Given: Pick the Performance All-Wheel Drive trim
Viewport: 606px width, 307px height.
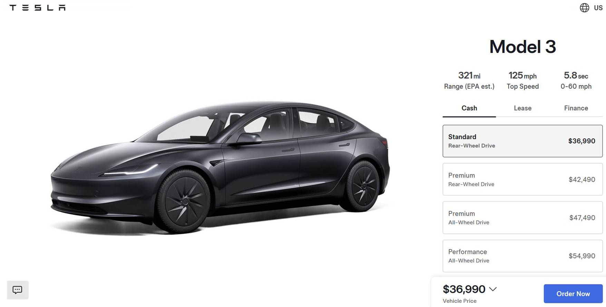Looking at the screenshot, I should (522, 256).
